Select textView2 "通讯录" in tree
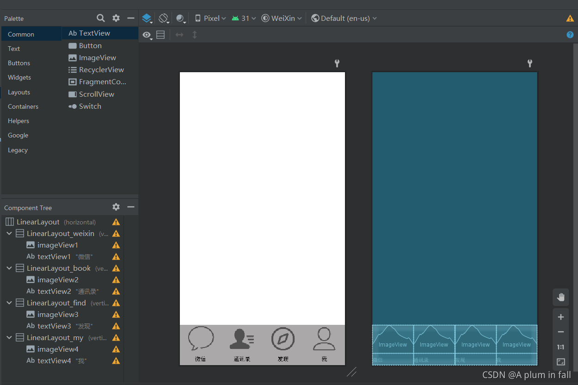Image resolution: width=578 pixels, height=385 pixels. pos(62,292)
